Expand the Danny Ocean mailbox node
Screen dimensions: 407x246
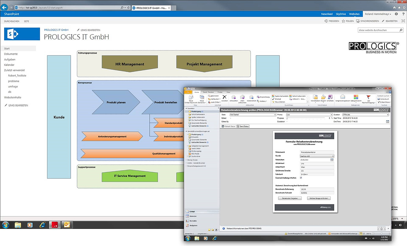(x=186, y=160)
